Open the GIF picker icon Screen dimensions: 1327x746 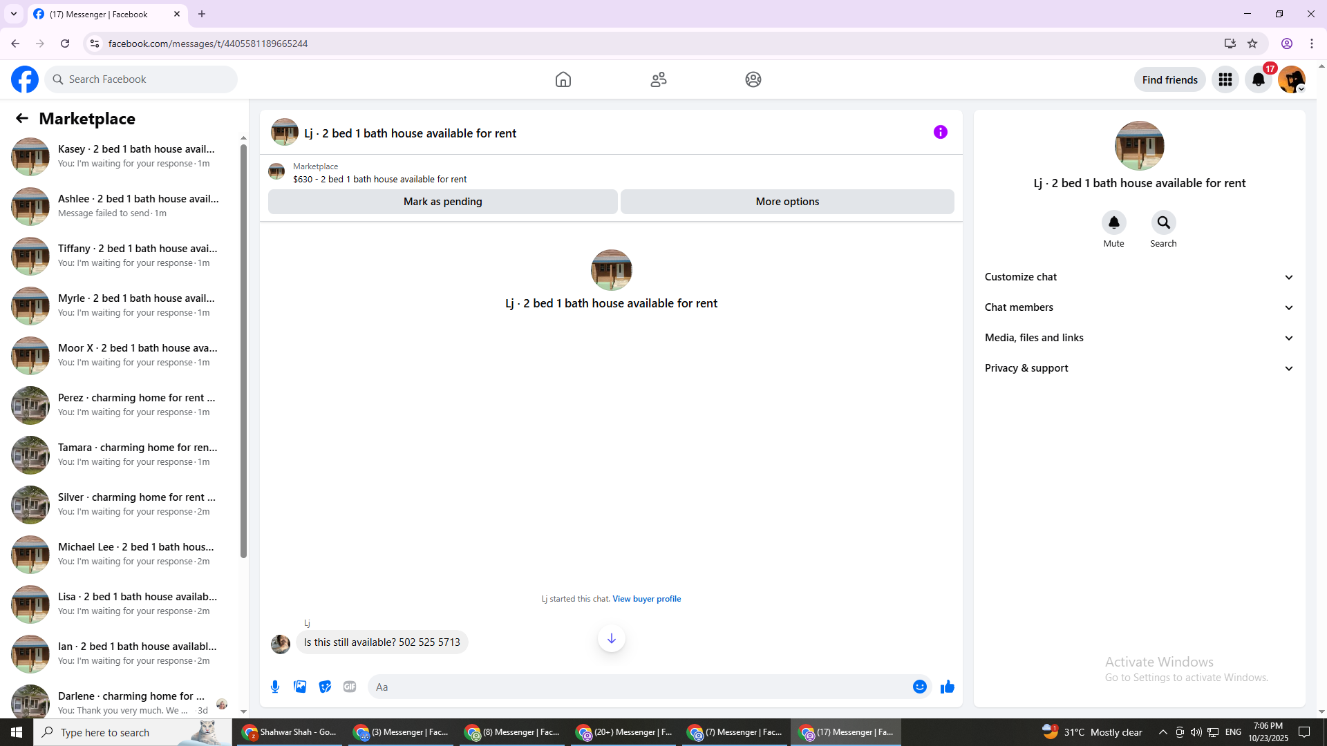[350, 687]
